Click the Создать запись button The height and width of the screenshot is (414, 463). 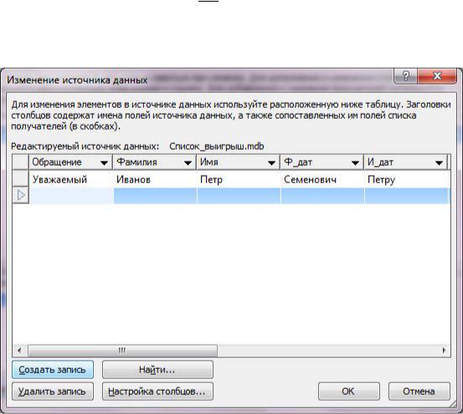[x=53, y=370]
